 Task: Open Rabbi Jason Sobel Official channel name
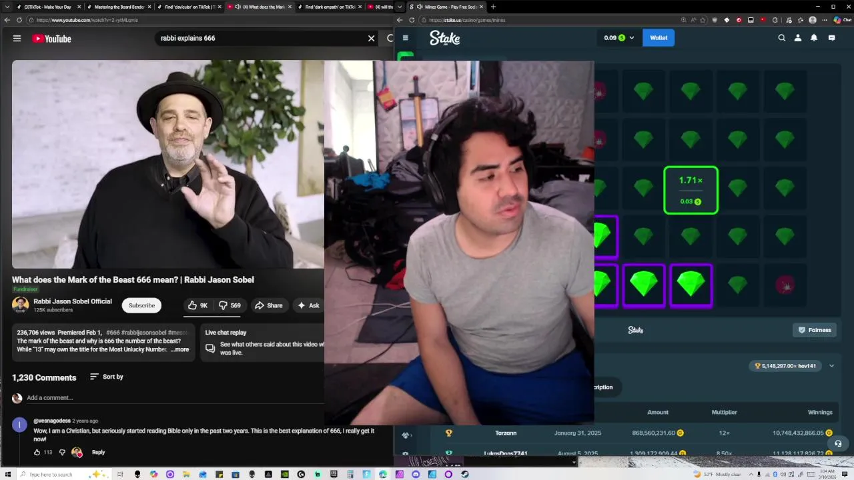click(x=73, y=301)
